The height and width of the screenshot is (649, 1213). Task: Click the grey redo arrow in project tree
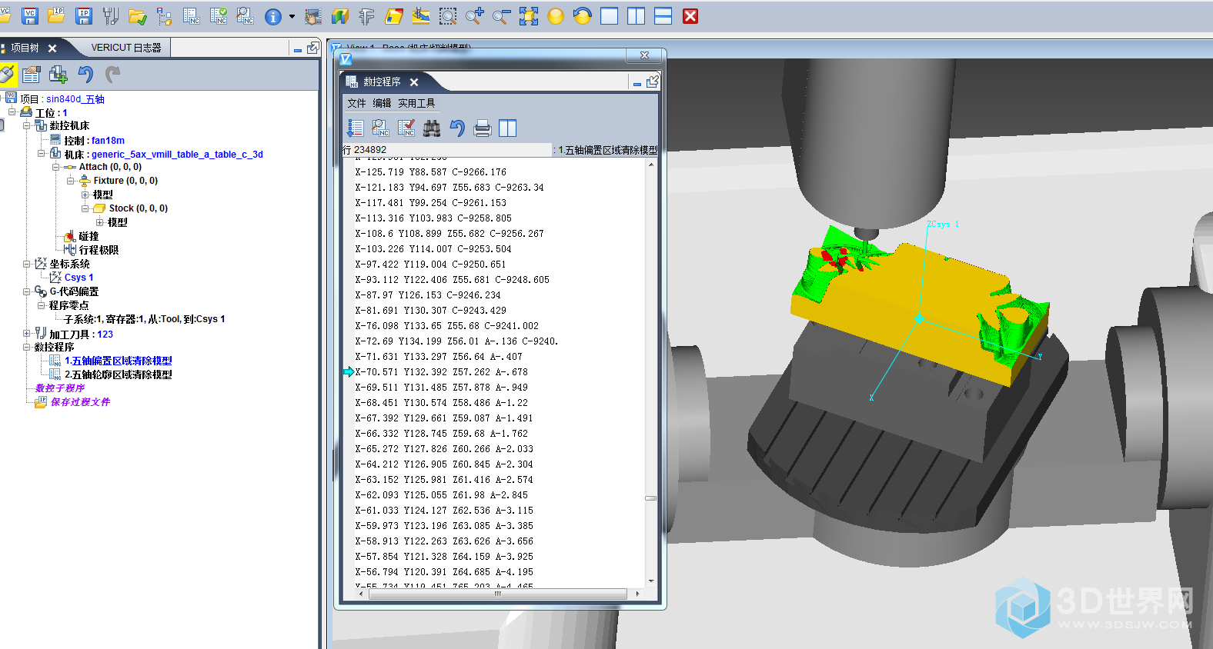[x=112, y=74]
